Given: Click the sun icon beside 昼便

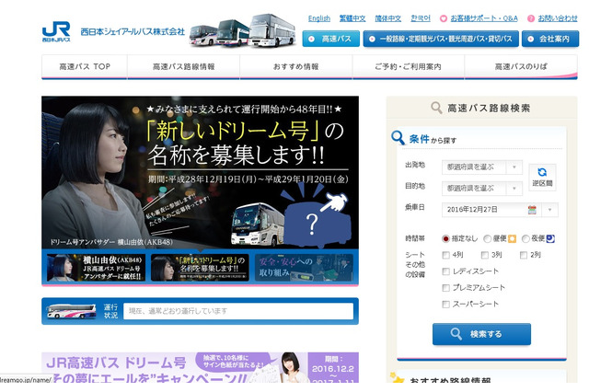Looking at the screenshot, I should tap(512, 239).
